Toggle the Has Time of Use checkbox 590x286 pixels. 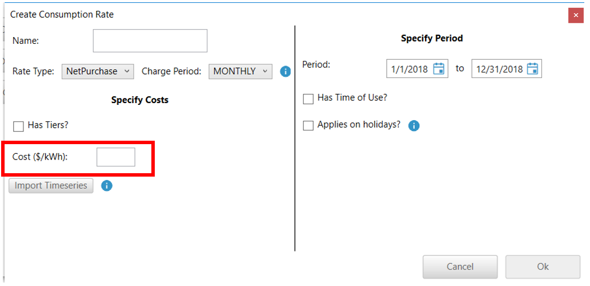point(308,99)
